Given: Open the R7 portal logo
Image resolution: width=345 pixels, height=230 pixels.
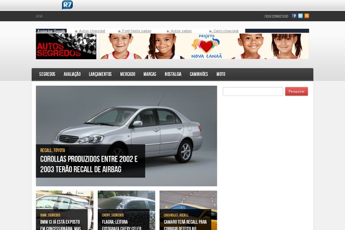Looking at the screenshot, I should (x=67, y=5).
